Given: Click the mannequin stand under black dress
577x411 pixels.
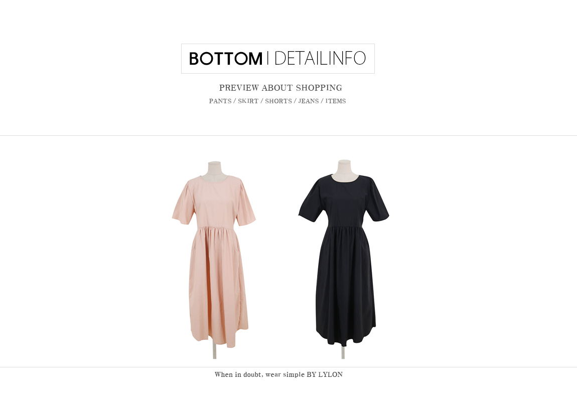Looking at the screenshot, I should click(x=343, y=352).
